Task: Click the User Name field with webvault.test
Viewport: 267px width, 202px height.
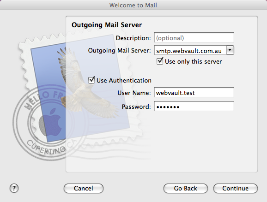Action: coord(194,92)
